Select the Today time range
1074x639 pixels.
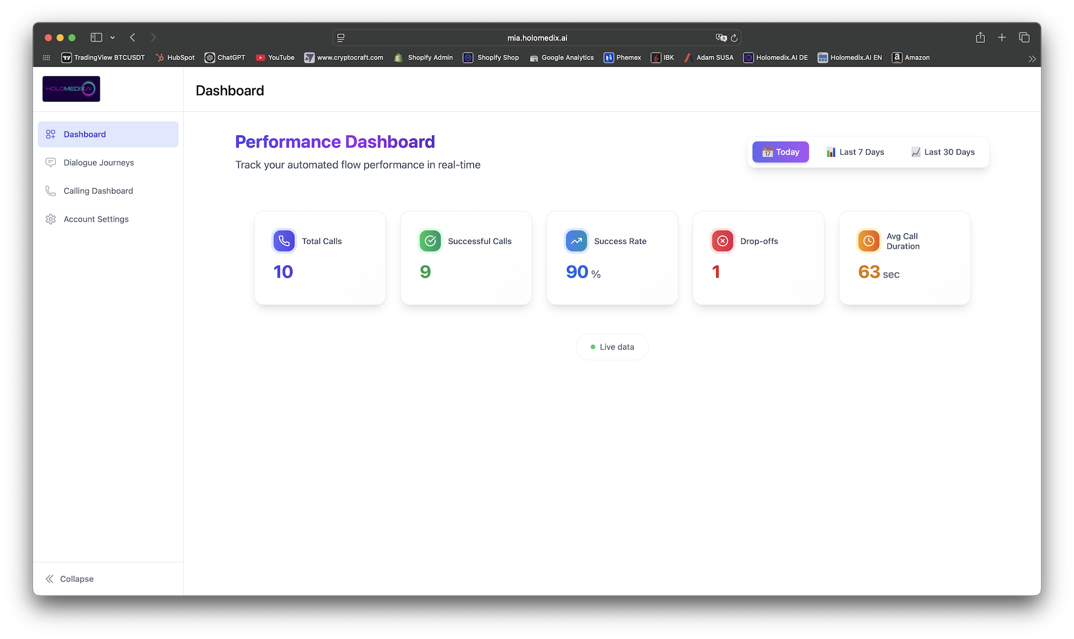(780, 152)
